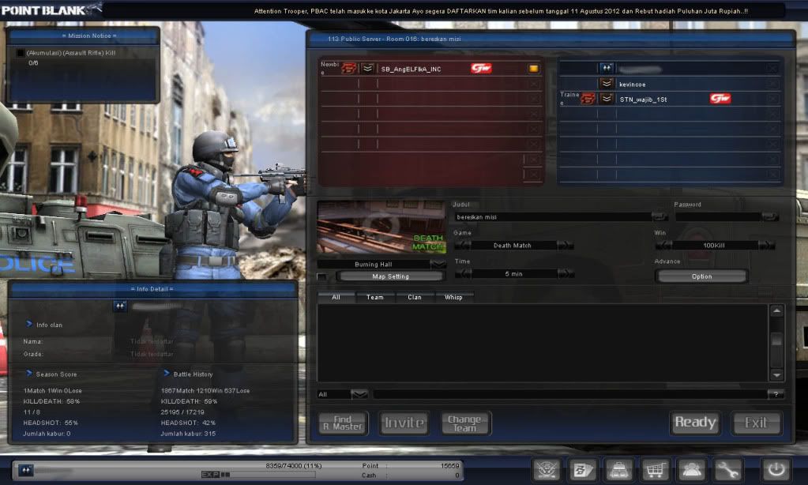Viewport: 808px width, 485px height.
Task: Toggle the slot button on kevincoe's row
Action: pos(772,84)
